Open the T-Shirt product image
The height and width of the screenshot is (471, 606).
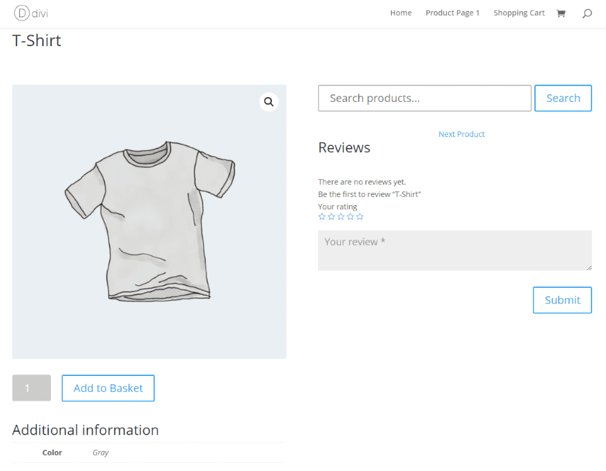tap(149, 222)
